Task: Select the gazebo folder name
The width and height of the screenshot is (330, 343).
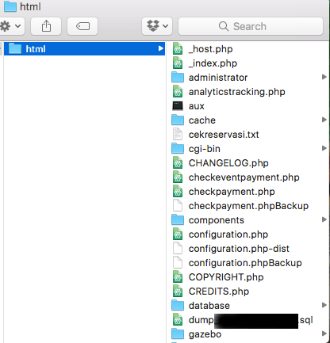Action: [205, 334]
